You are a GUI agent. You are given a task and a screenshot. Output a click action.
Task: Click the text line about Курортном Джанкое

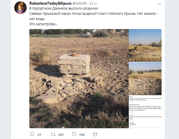[x=64, y=8]
